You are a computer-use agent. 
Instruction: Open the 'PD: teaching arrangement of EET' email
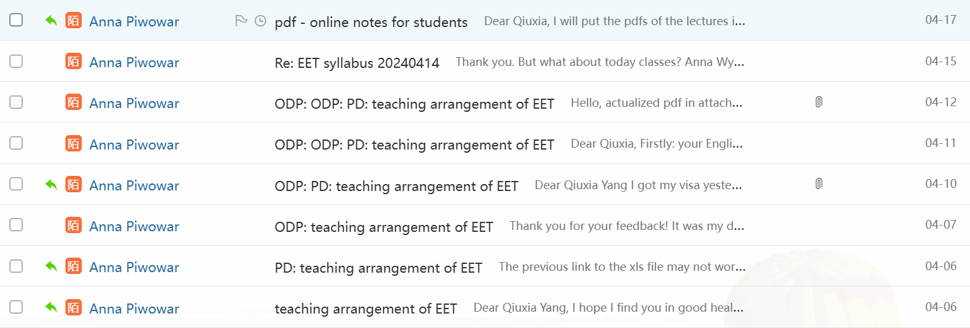[x=378, y=268]
